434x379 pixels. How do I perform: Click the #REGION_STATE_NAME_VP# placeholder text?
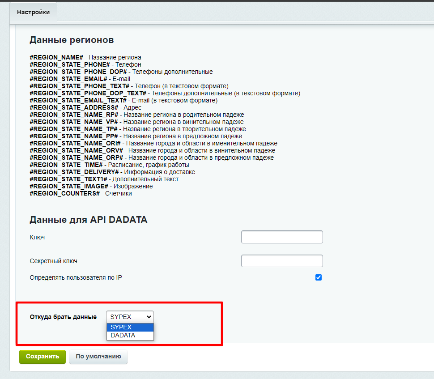[x=74, y=122]
